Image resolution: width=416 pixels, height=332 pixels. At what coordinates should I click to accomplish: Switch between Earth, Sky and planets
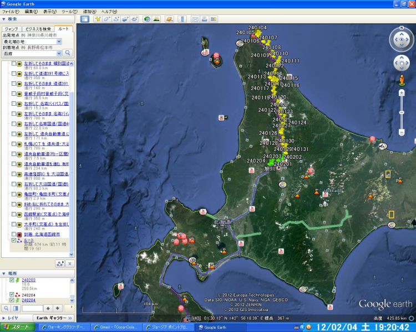[x=169, y=19]
